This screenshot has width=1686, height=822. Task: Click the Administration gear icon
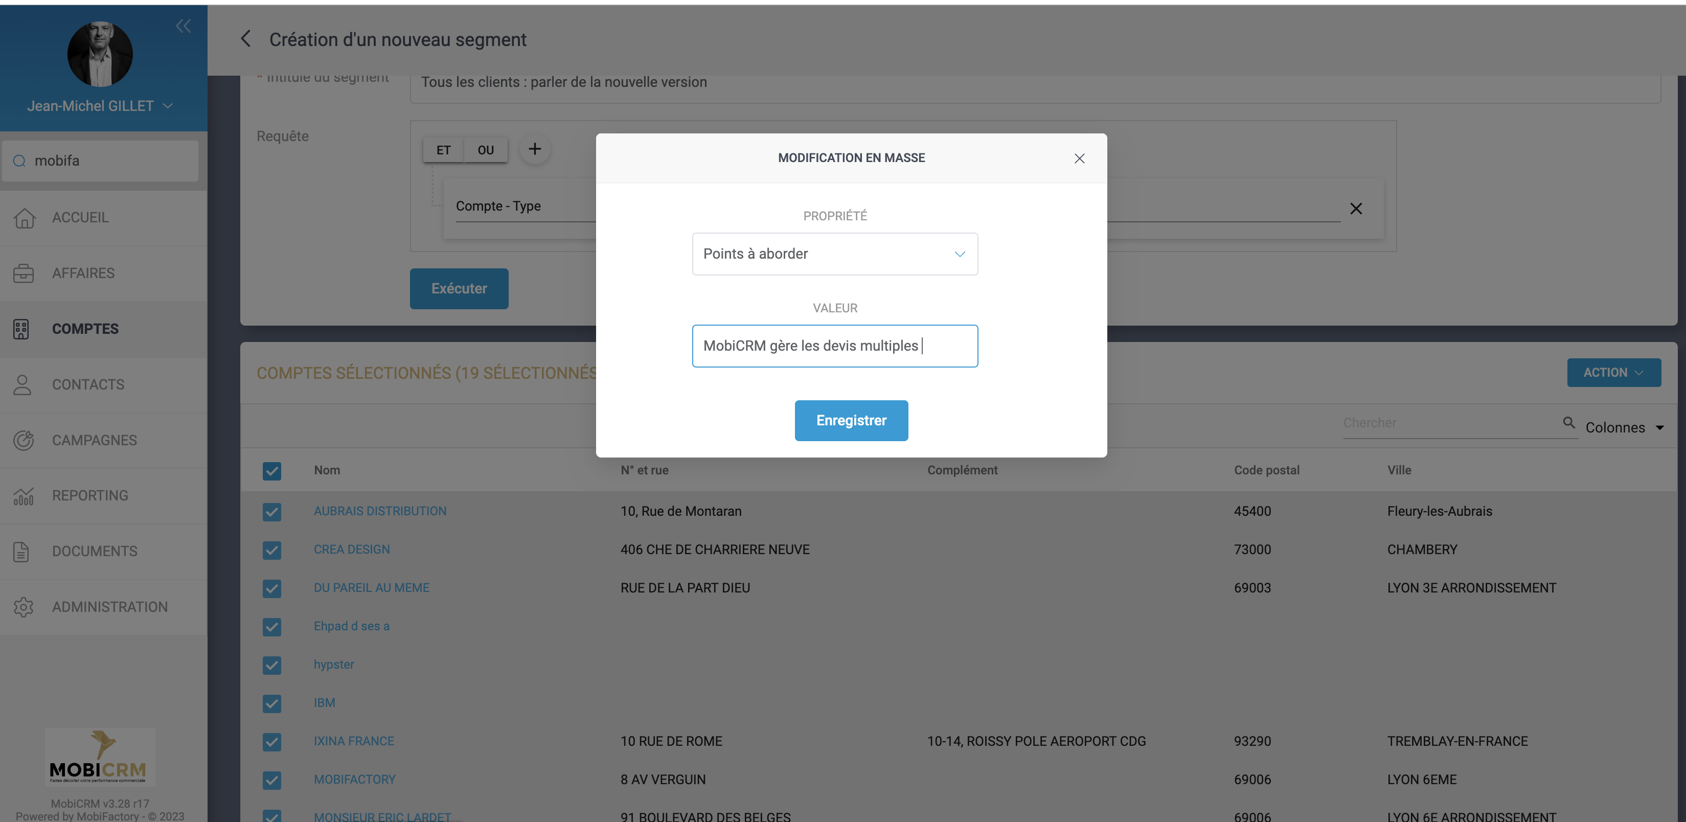point(24,607)
